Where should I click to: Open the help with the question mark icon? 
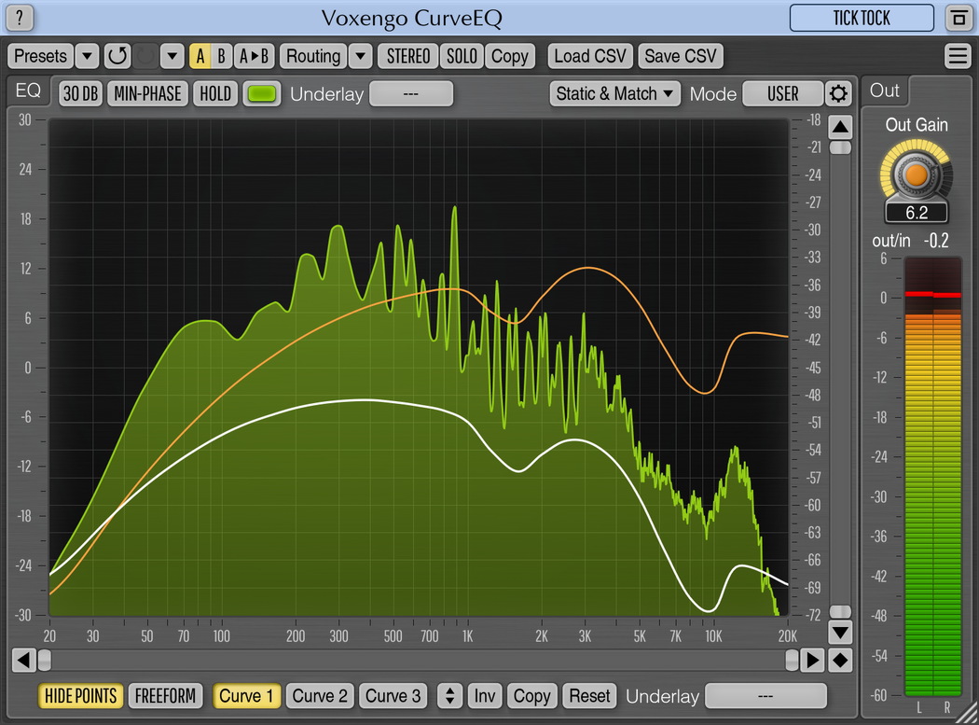pyautogui.click(x=20, y=19)
